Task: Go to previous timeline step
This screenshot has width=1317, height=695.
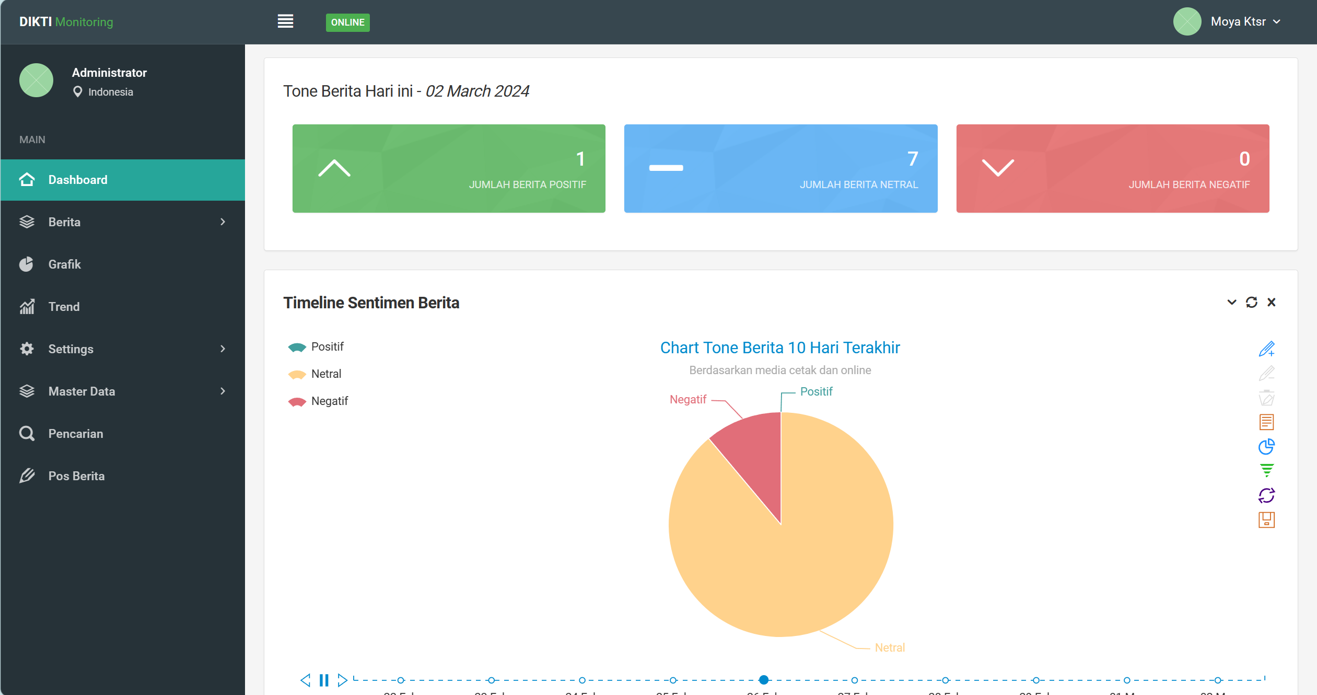Action: [306, 680]
